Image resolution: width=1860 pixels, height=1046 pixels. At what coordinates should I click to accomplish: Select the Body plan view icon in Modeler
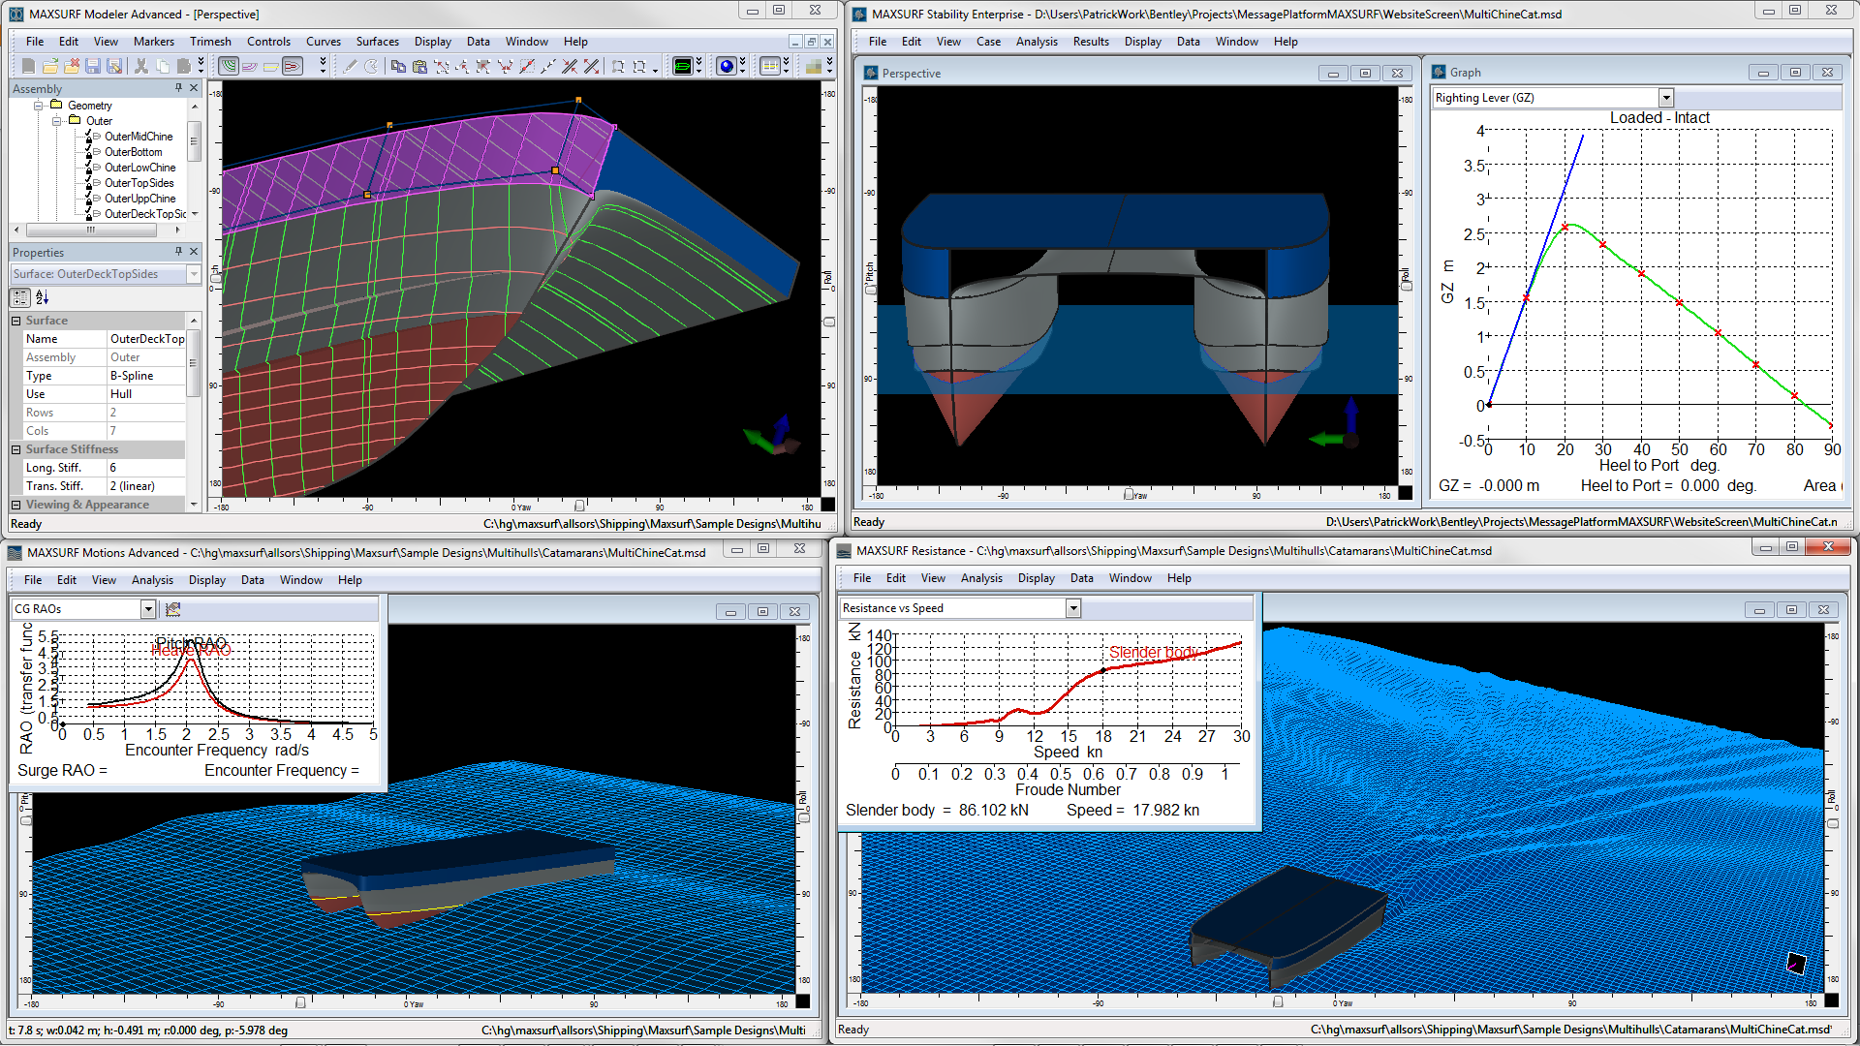[x=293, y=66]
